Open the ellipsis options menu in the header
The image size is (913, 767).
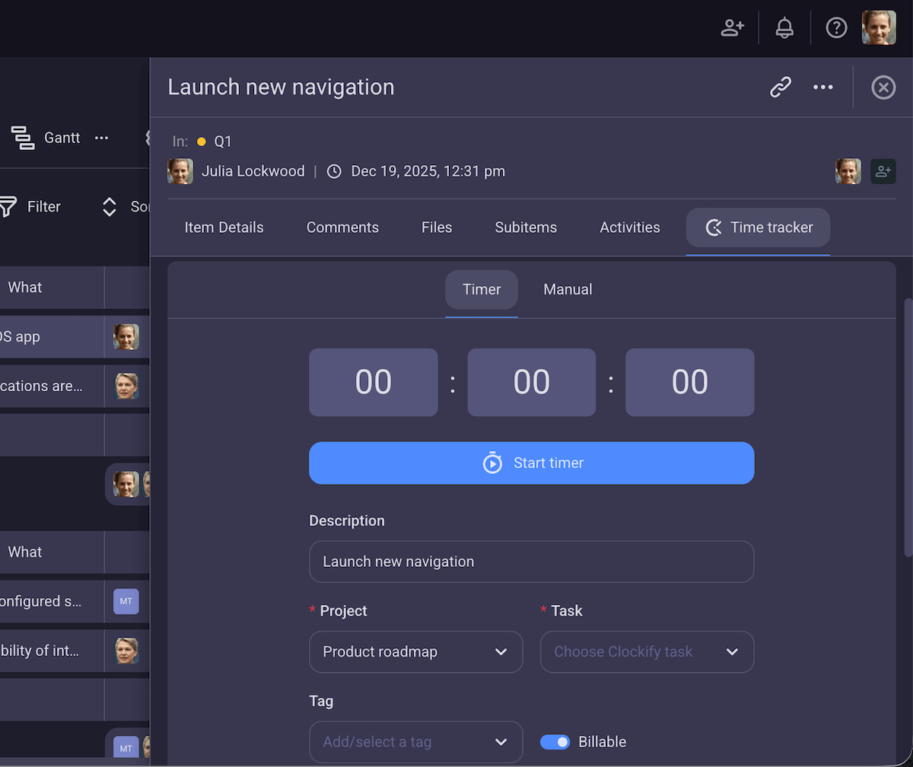coord(822,87)
